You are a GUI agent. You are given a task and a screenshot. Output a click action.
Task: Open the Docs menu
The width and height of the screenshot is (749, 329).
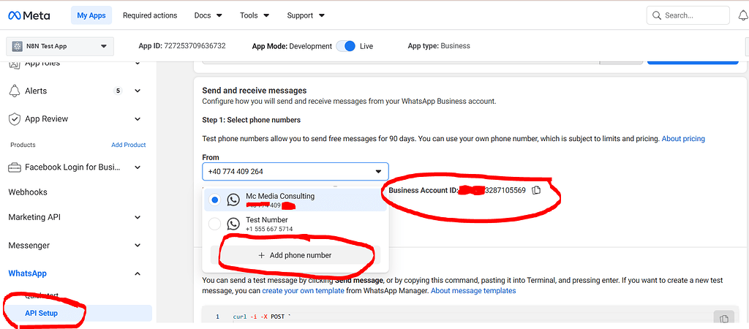pyautogui.click(x=208, y=15)
